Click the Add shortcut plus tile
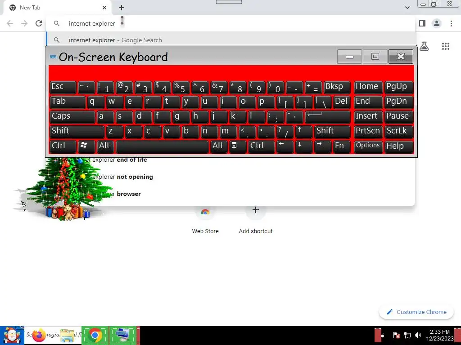Screen dimensions: 461x345 256,219
